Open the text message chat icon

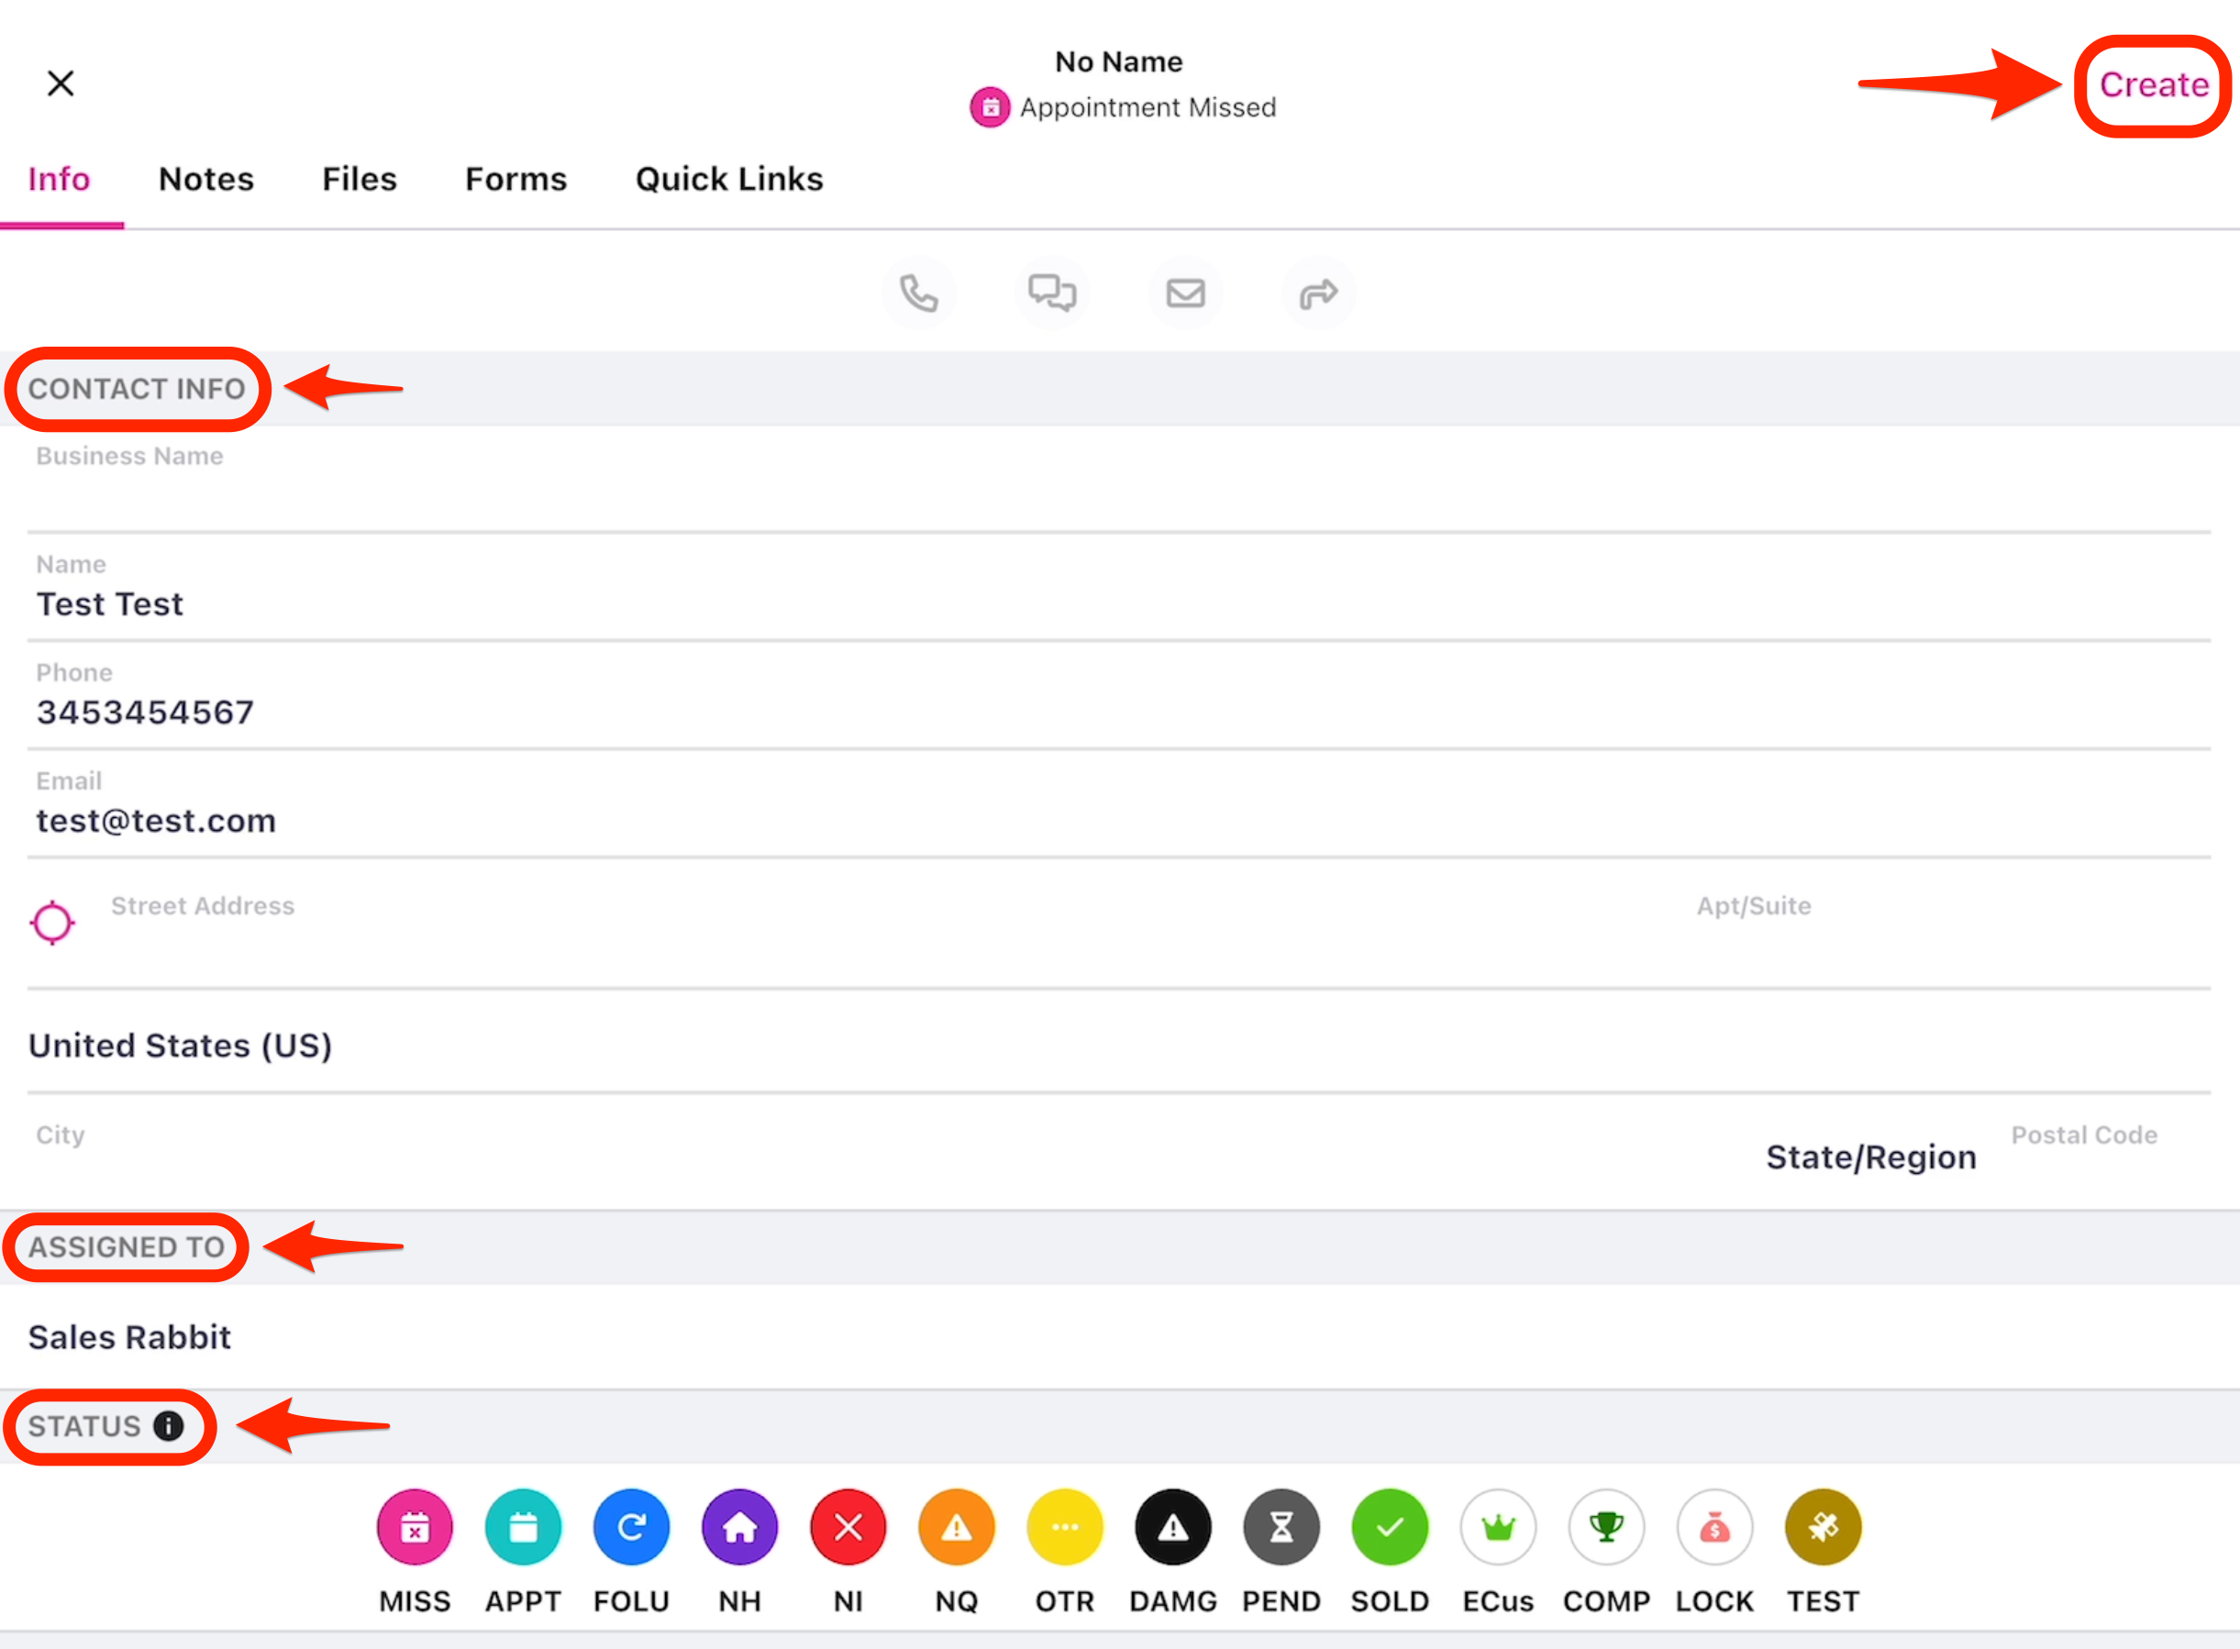(1052, 293)
